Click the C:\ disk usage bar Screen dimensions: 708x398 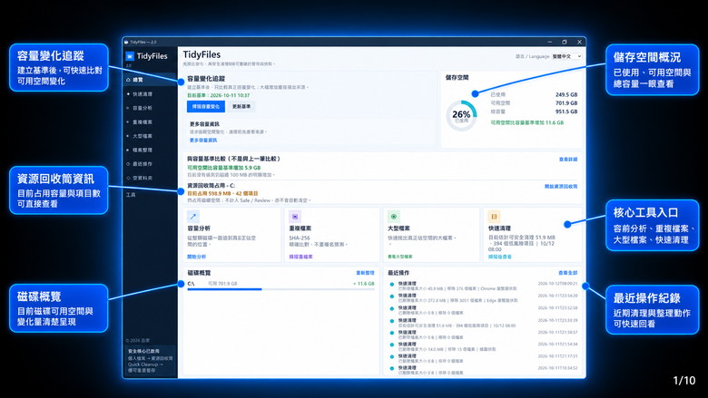point(280,289)
